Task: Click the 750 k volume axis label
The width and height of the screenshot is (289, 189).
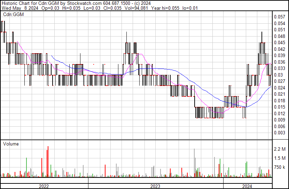Action: [279, 167]
